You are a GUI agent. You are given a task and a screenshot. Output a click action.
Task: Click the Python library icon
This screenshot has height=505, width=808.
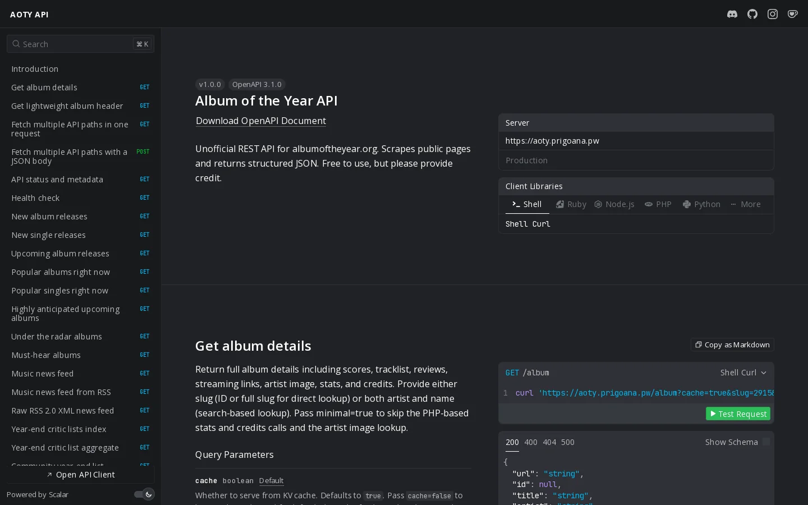(x=687, y=204)
